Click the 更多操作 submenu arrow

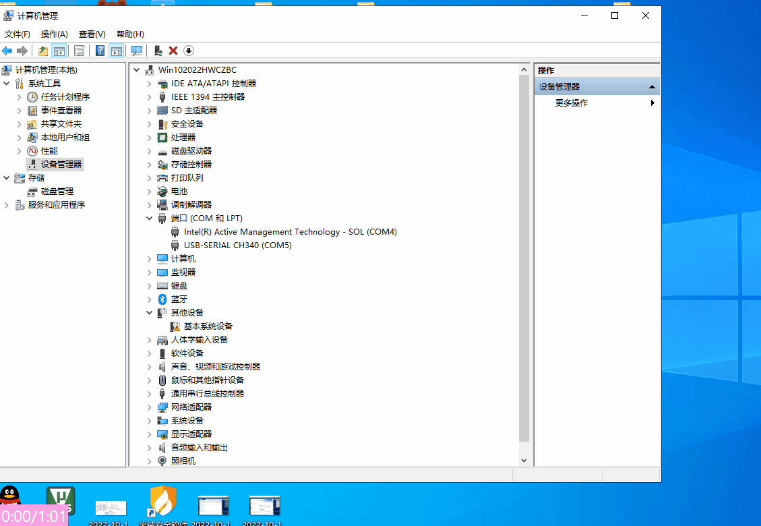652,103
